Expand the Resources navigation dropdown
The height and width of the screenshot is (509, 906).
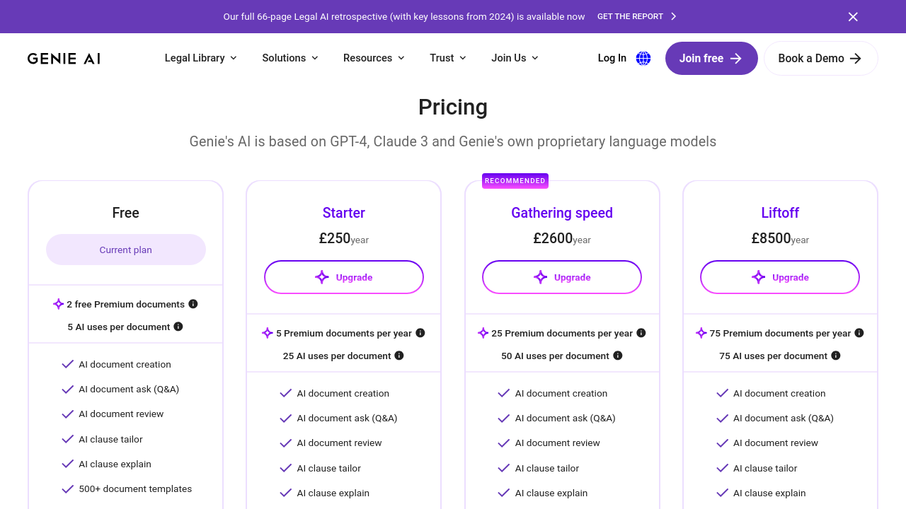click(374, 58)
